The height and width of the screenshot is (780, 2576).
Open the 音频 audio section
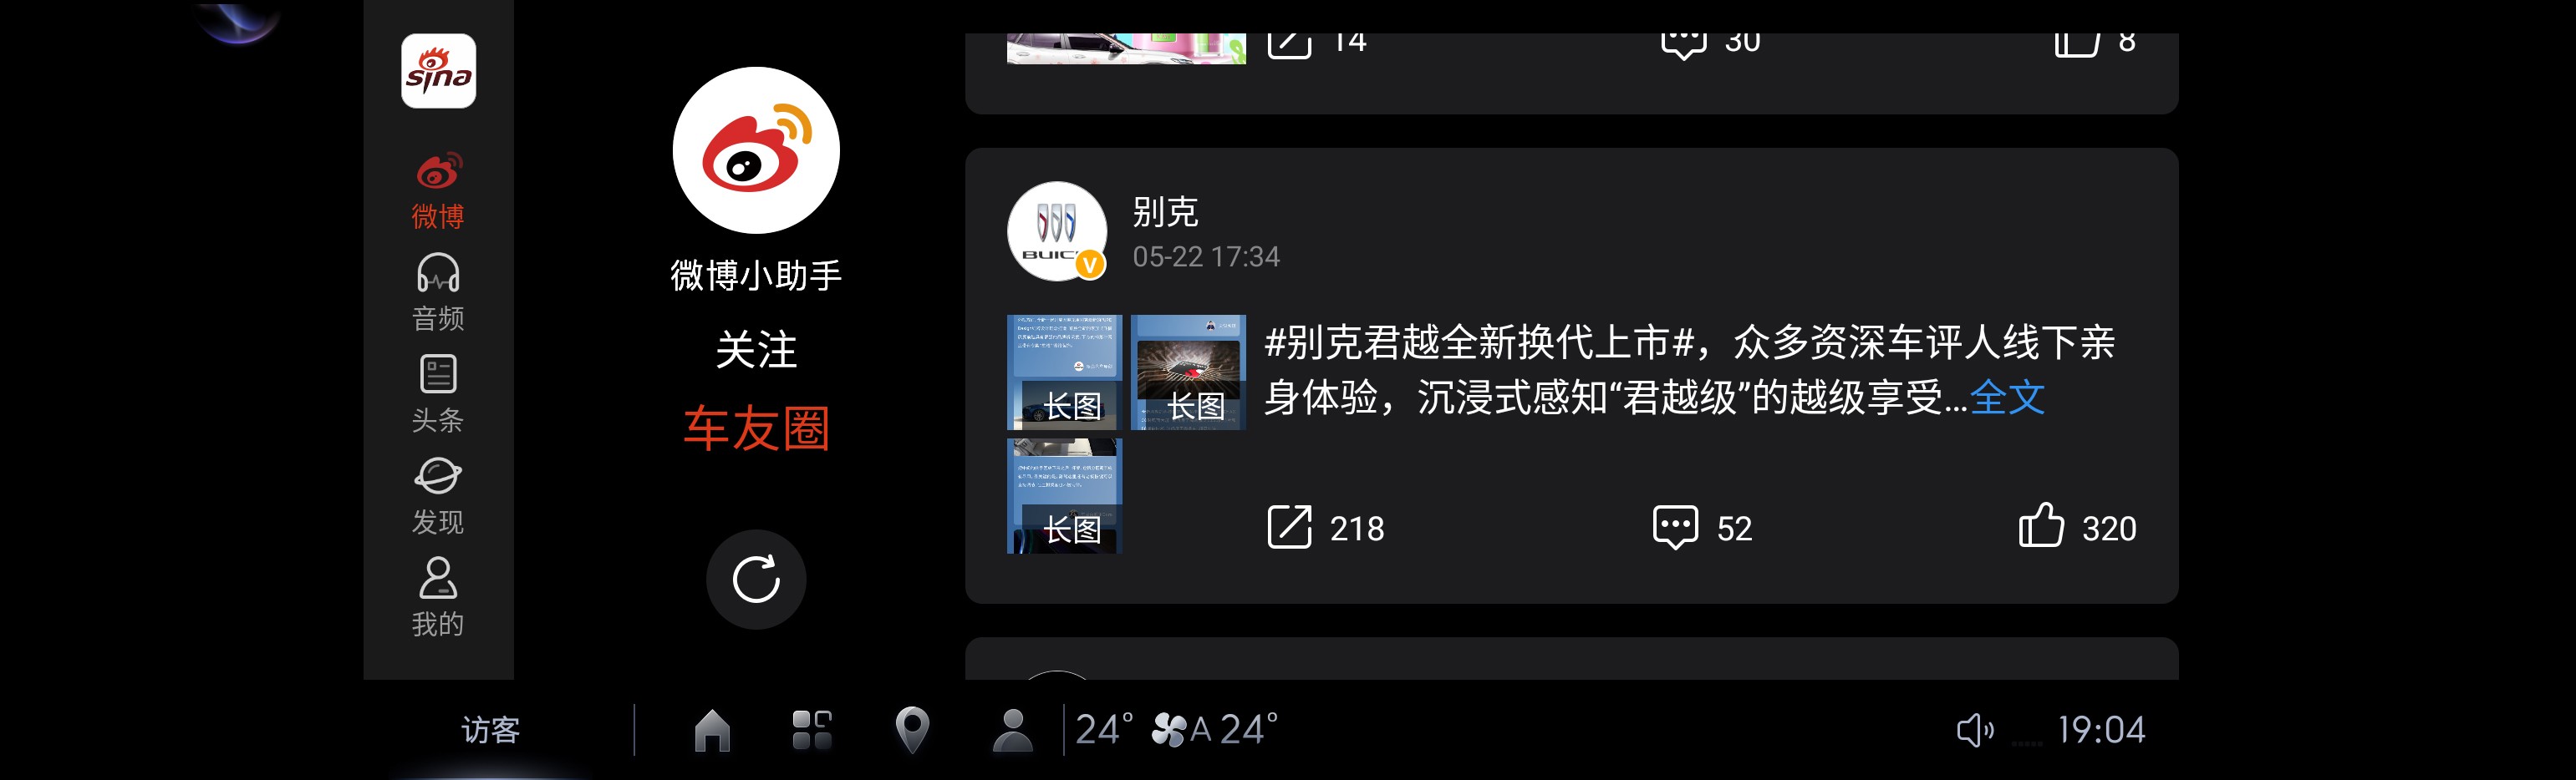tap(438, 291)
